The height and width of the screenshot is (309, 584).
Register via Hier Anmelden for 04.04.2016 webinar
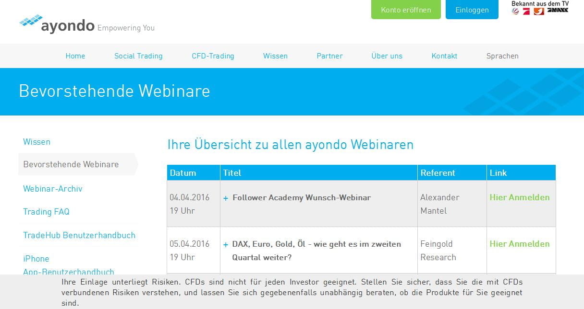coord(520,197)
